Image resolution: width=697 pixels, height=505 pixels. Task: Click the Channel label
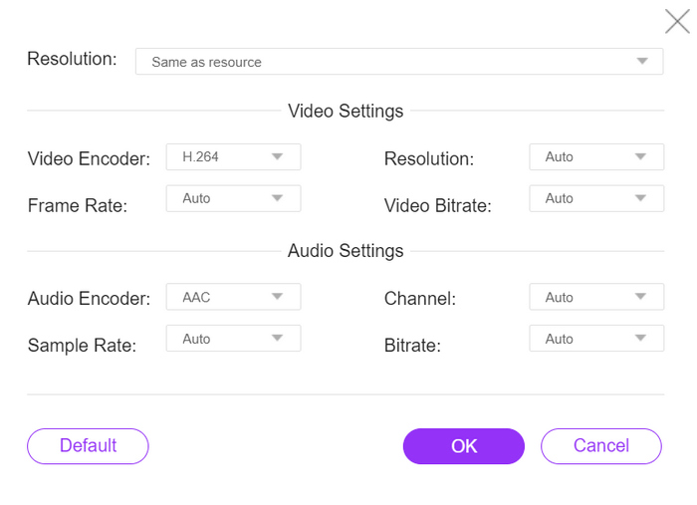(420, 298)
